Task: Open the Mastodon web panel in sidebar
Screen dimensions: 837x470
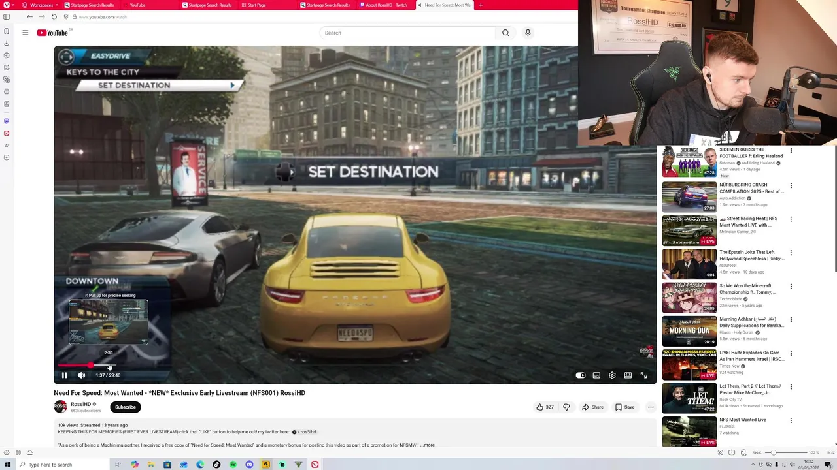Action: pos(7,121)
